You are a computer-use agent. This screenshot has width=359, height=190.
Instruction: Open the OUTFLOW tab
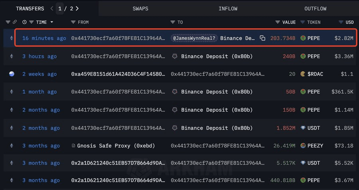coord(315,9)
